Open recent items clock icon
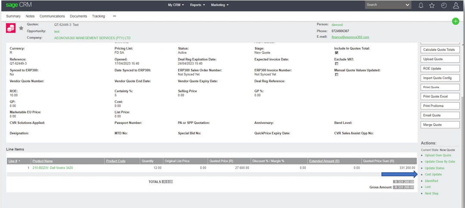 tap(444, 5)
